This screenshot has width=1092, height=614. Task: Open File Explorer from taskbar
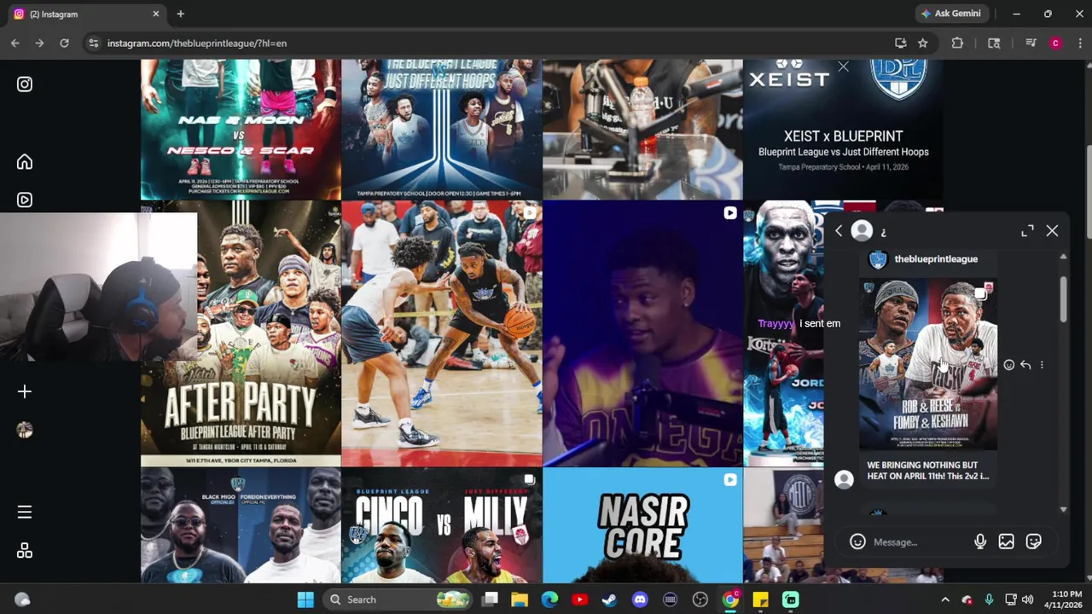point(520,600)
